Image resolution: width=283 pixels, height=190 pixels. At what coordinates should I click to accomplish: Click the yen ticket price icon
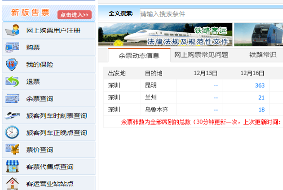point(12,149)
